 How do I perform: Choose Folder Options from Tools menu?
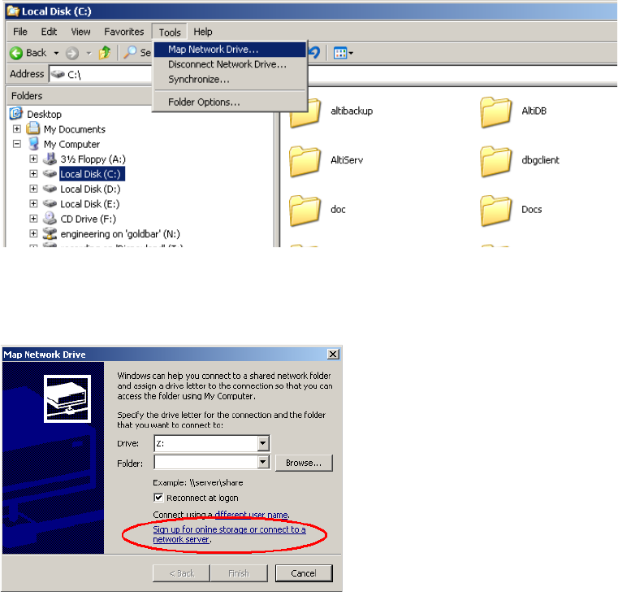tap(229, 102)
